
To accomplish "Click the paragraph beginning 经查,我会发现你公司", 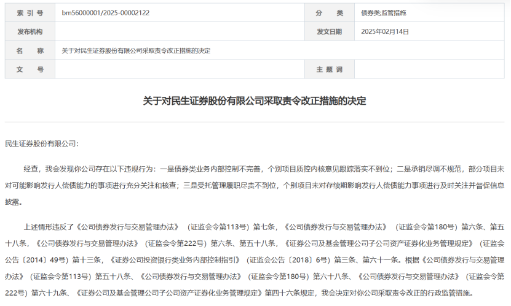I will click(x=255, y=185).
